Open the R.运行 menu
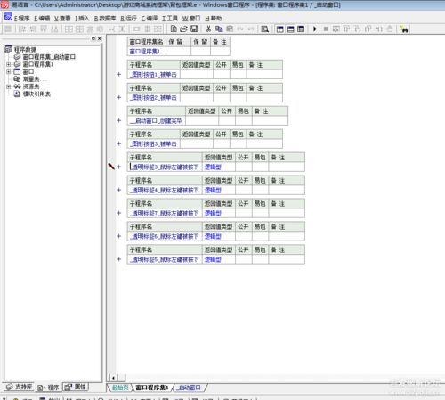Screen dimensions: 445x400 pyautogui.click(x=128, y=19)
